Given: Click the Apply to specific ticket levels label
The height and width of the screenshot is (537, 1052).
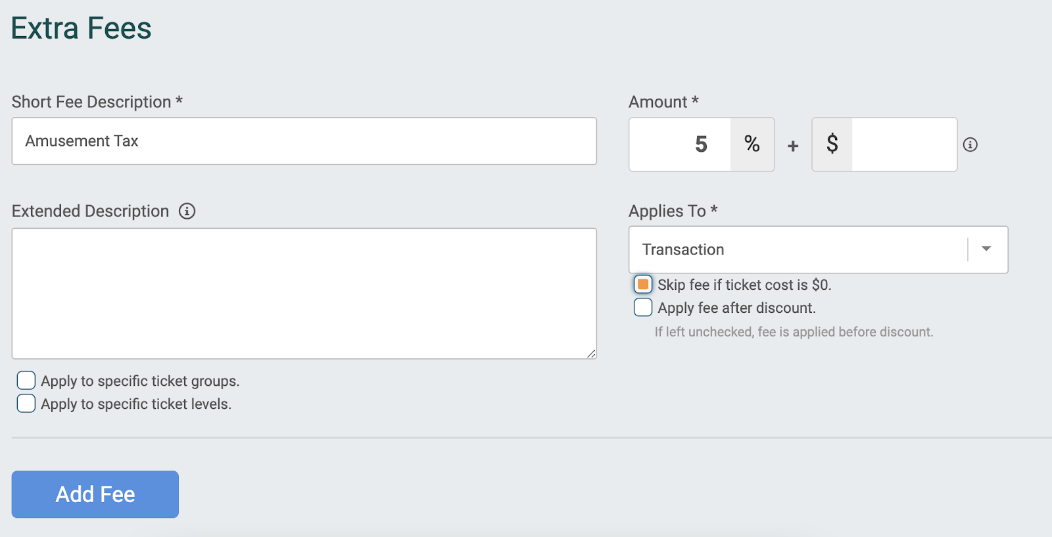Looking at the screenshot, I should 136,404.
